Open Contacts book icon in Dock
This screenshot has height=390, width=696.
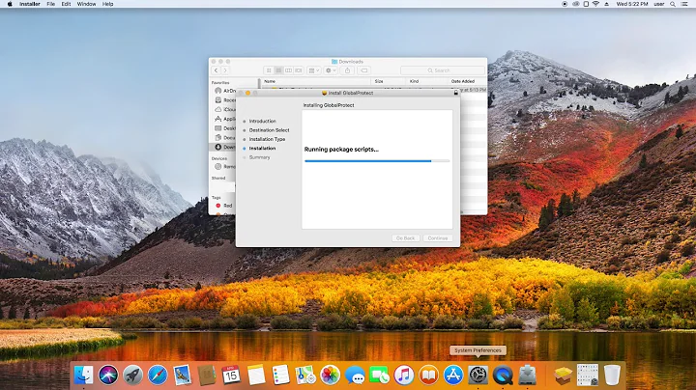[x=207, y=376]
